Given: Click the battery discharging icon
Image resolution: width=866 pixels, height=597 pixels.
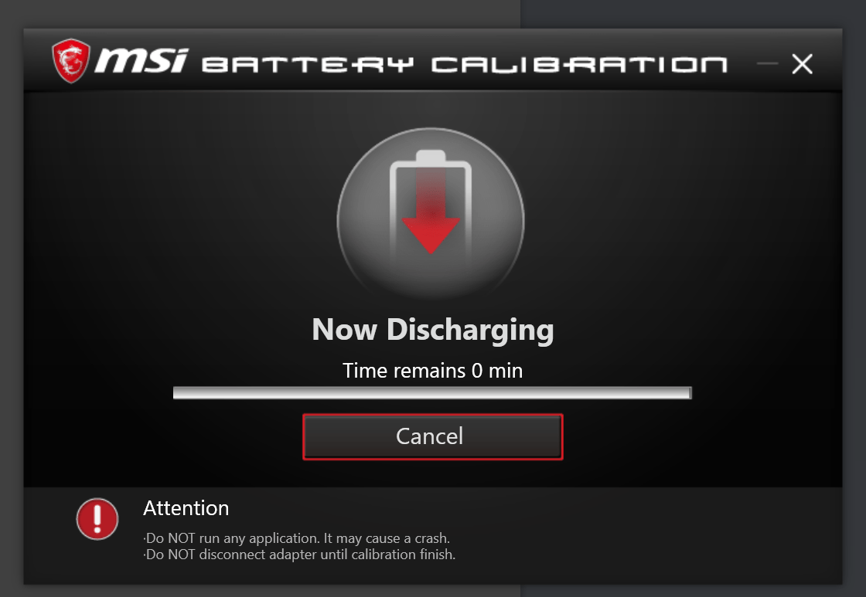Looking at the screenshot, I should click(x=431, y=209).
